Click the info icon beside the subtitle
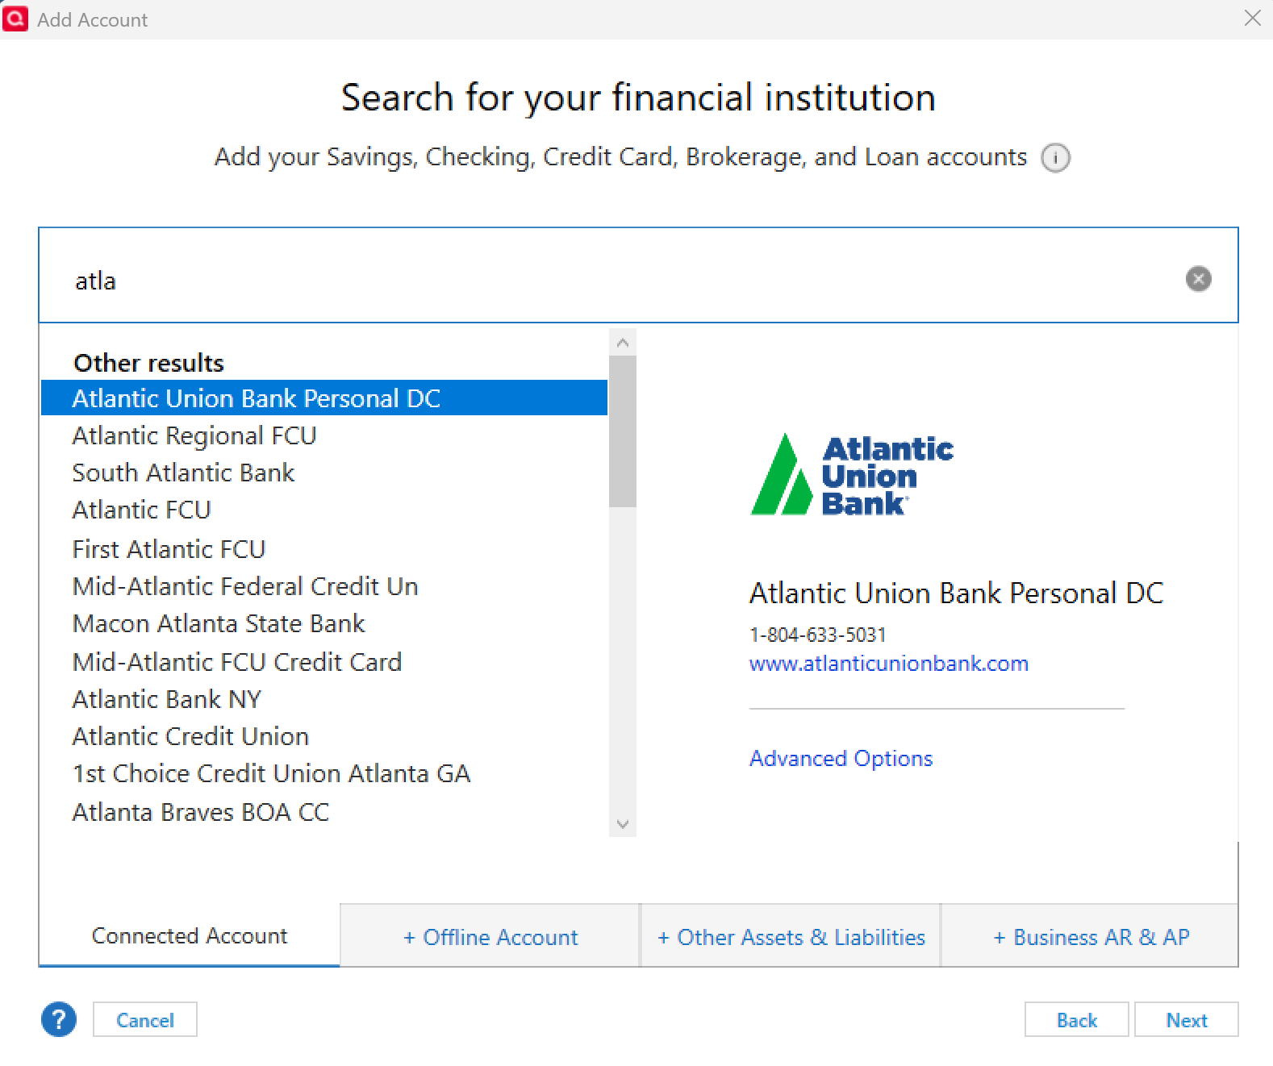Screen dimensions: 1273x1066 [x=1055, y=158]
